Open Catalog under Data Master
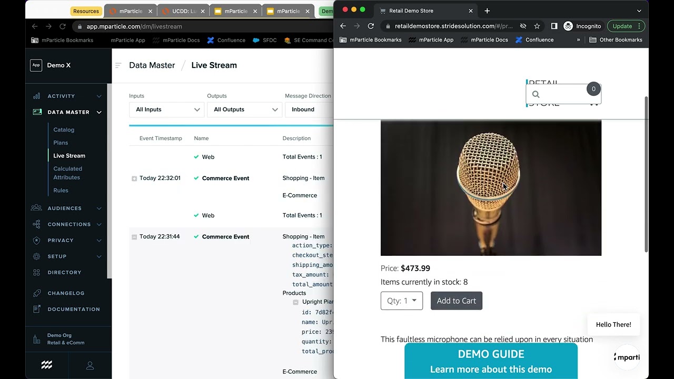This screenshot has height=379, width=674. [64, 129]
